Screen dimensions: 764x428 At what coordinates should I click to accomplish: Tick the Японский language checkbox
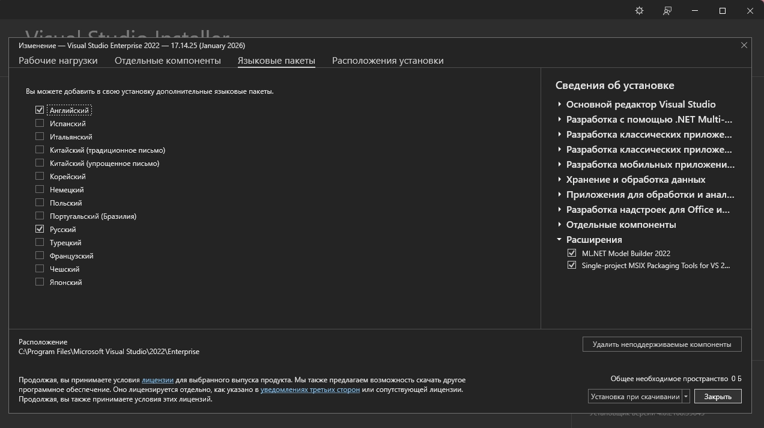coord(40,282)
